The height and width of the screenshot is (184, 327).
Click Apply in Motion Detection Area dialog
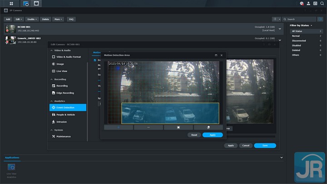tap(213, 135)
